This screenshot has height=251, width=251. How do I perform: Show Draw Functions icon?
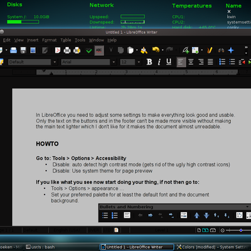(x=210, y=50)
